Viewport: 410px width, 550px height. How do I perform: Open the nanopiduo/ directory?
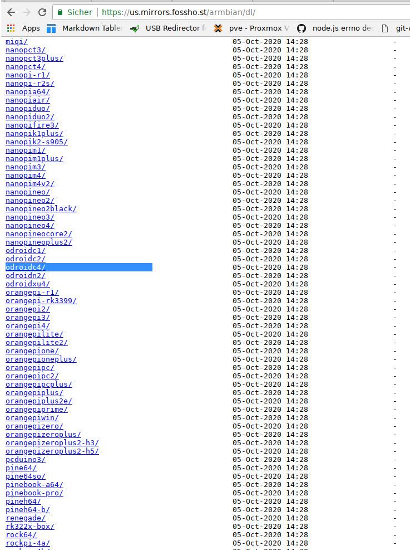click(28, 109)
